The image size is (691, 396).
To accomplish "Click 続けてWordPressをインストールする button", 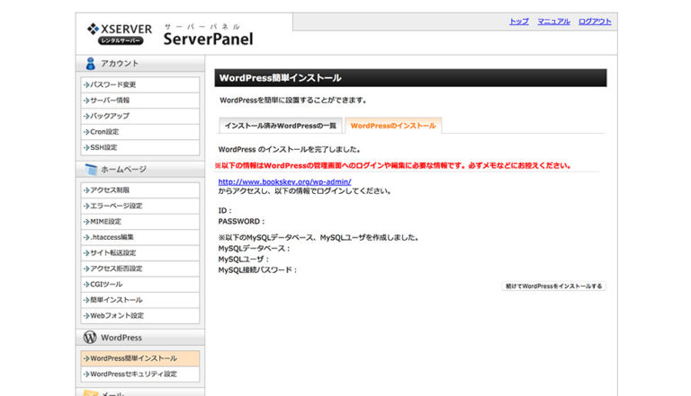I will (553, 286).
